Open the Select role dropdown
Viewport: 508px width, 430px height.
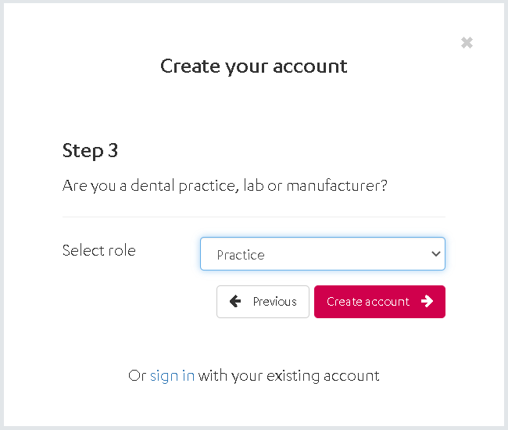[322, 254]
